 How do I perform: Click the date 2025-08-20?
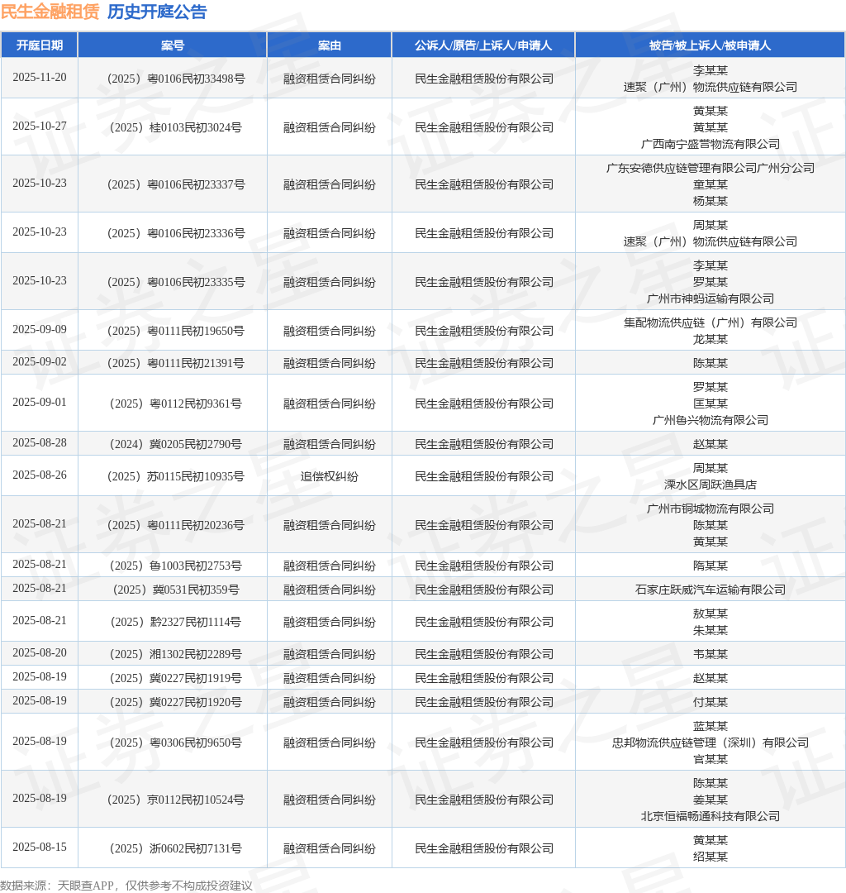coord(40,653)
